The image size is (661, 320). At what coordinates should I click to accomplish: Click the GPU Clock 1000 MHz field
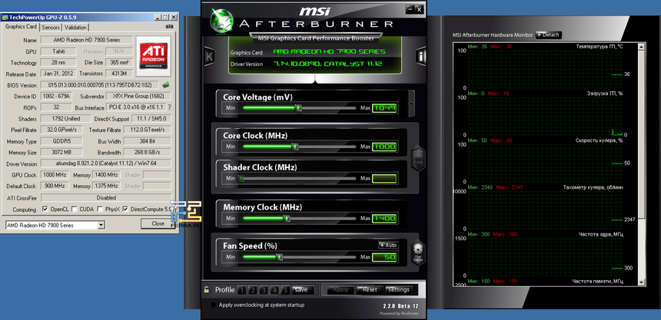(55, 175)
